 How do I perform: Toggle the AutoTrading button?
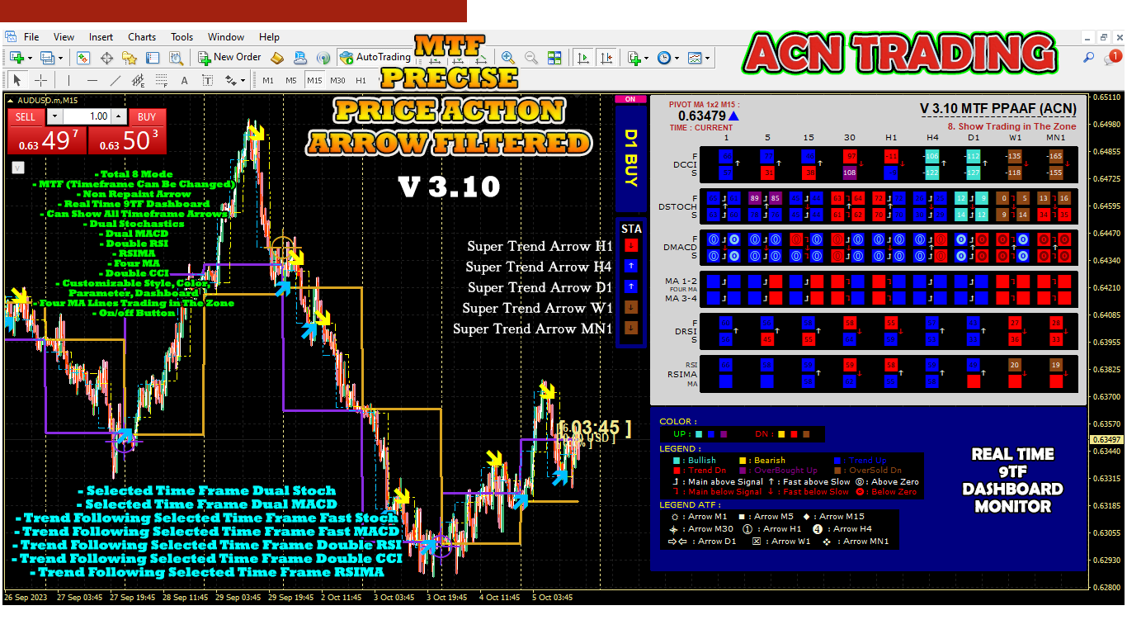click(375, 58)
